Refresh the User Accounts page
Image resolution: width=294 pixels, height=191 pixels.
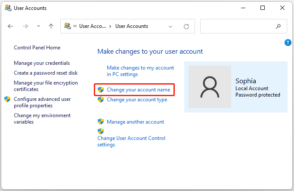pos(186,26)
